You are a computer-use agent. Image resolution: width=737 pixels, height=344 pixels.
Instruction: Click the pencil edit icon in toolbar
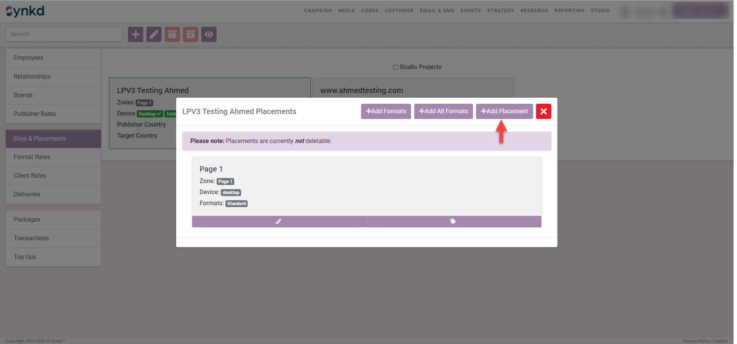coord(154,34)
